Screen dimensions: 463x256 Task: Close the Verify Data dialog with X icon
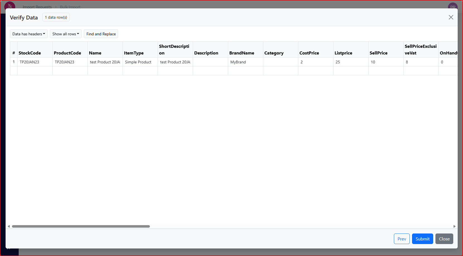tap(451, 17)
